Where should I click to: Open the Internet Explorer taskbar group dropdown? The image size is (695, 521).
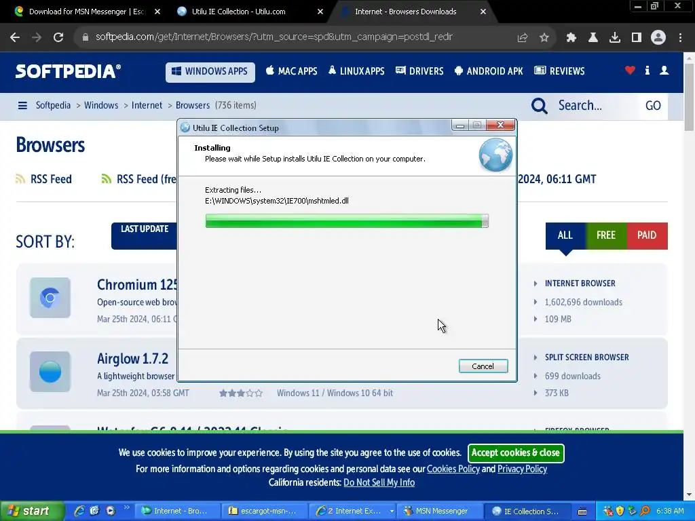point(392,512)
